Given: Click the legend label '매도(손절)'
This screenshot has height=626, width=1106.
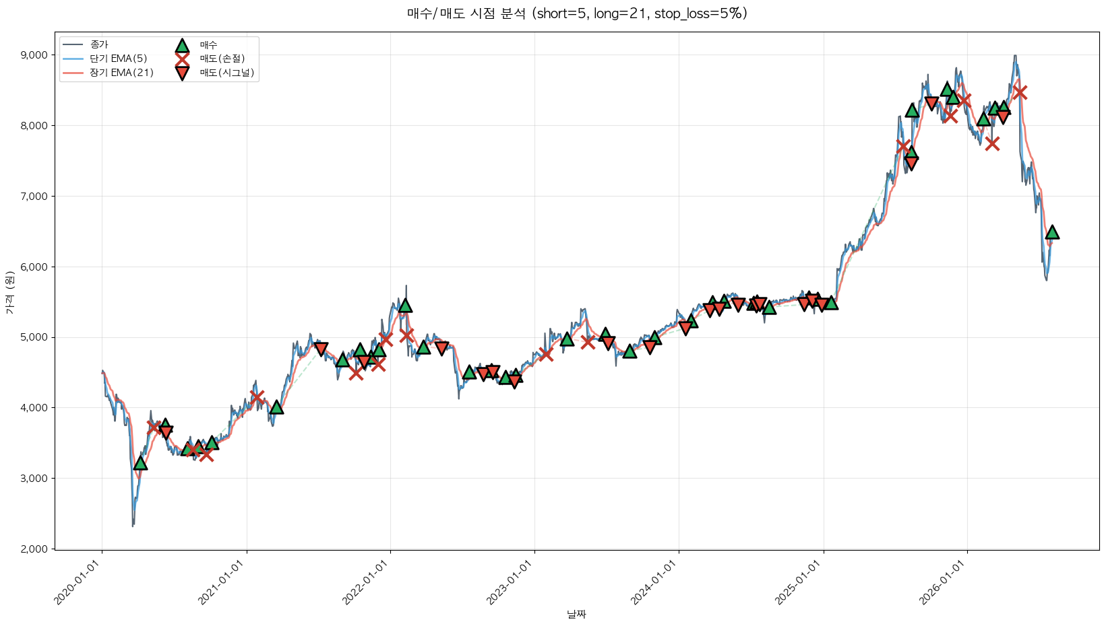Looking at the screenshot, I should [222, 59].
